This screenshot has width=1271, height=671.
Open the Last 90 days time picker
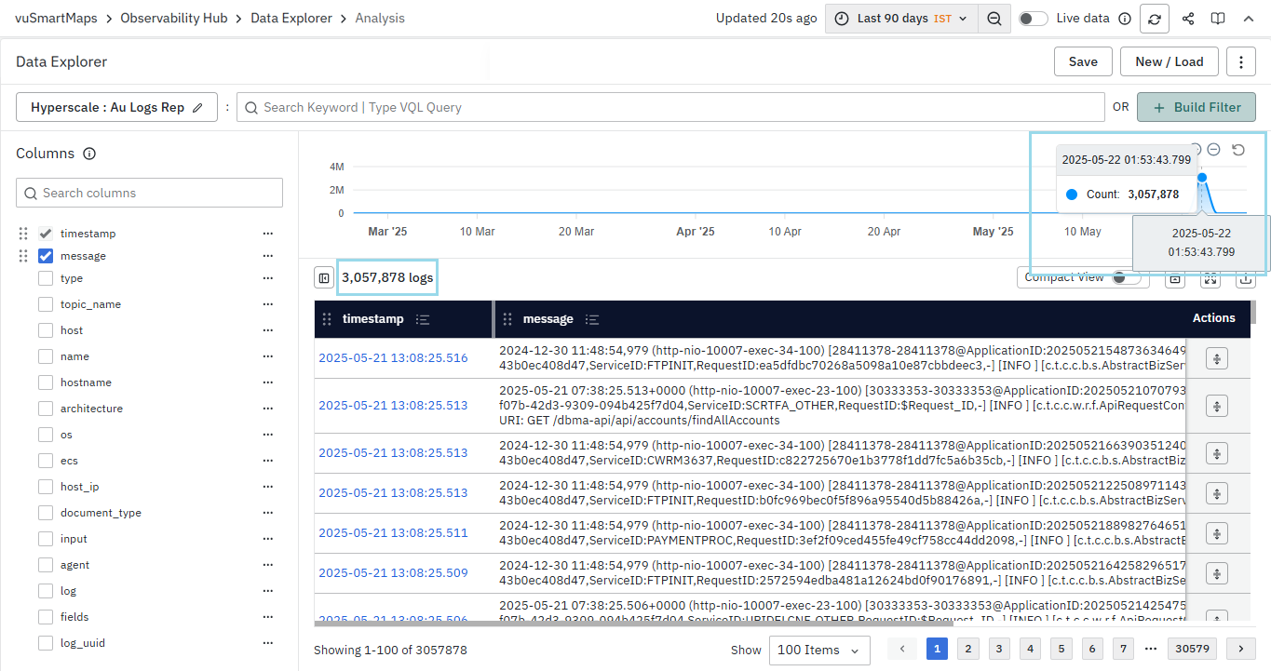click(901, 19)
